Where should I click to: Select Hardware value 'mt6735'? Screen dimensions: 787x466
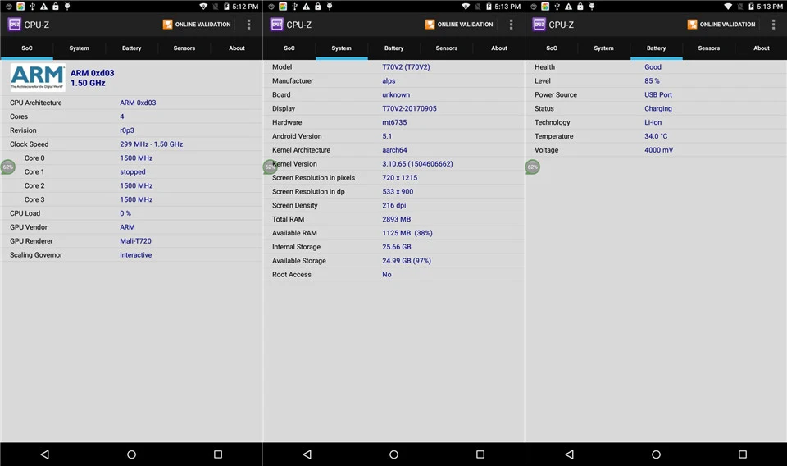pyautogui.click(x=394, y=122)
